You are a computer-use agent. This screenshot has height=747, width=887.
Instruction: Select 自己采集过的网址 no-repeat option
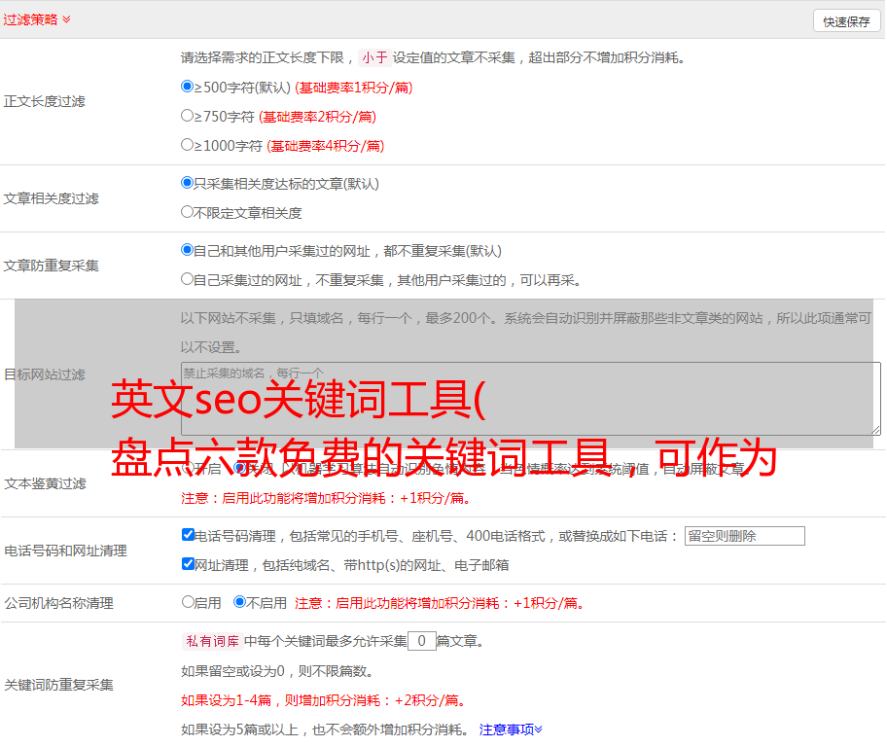point(188,279)
